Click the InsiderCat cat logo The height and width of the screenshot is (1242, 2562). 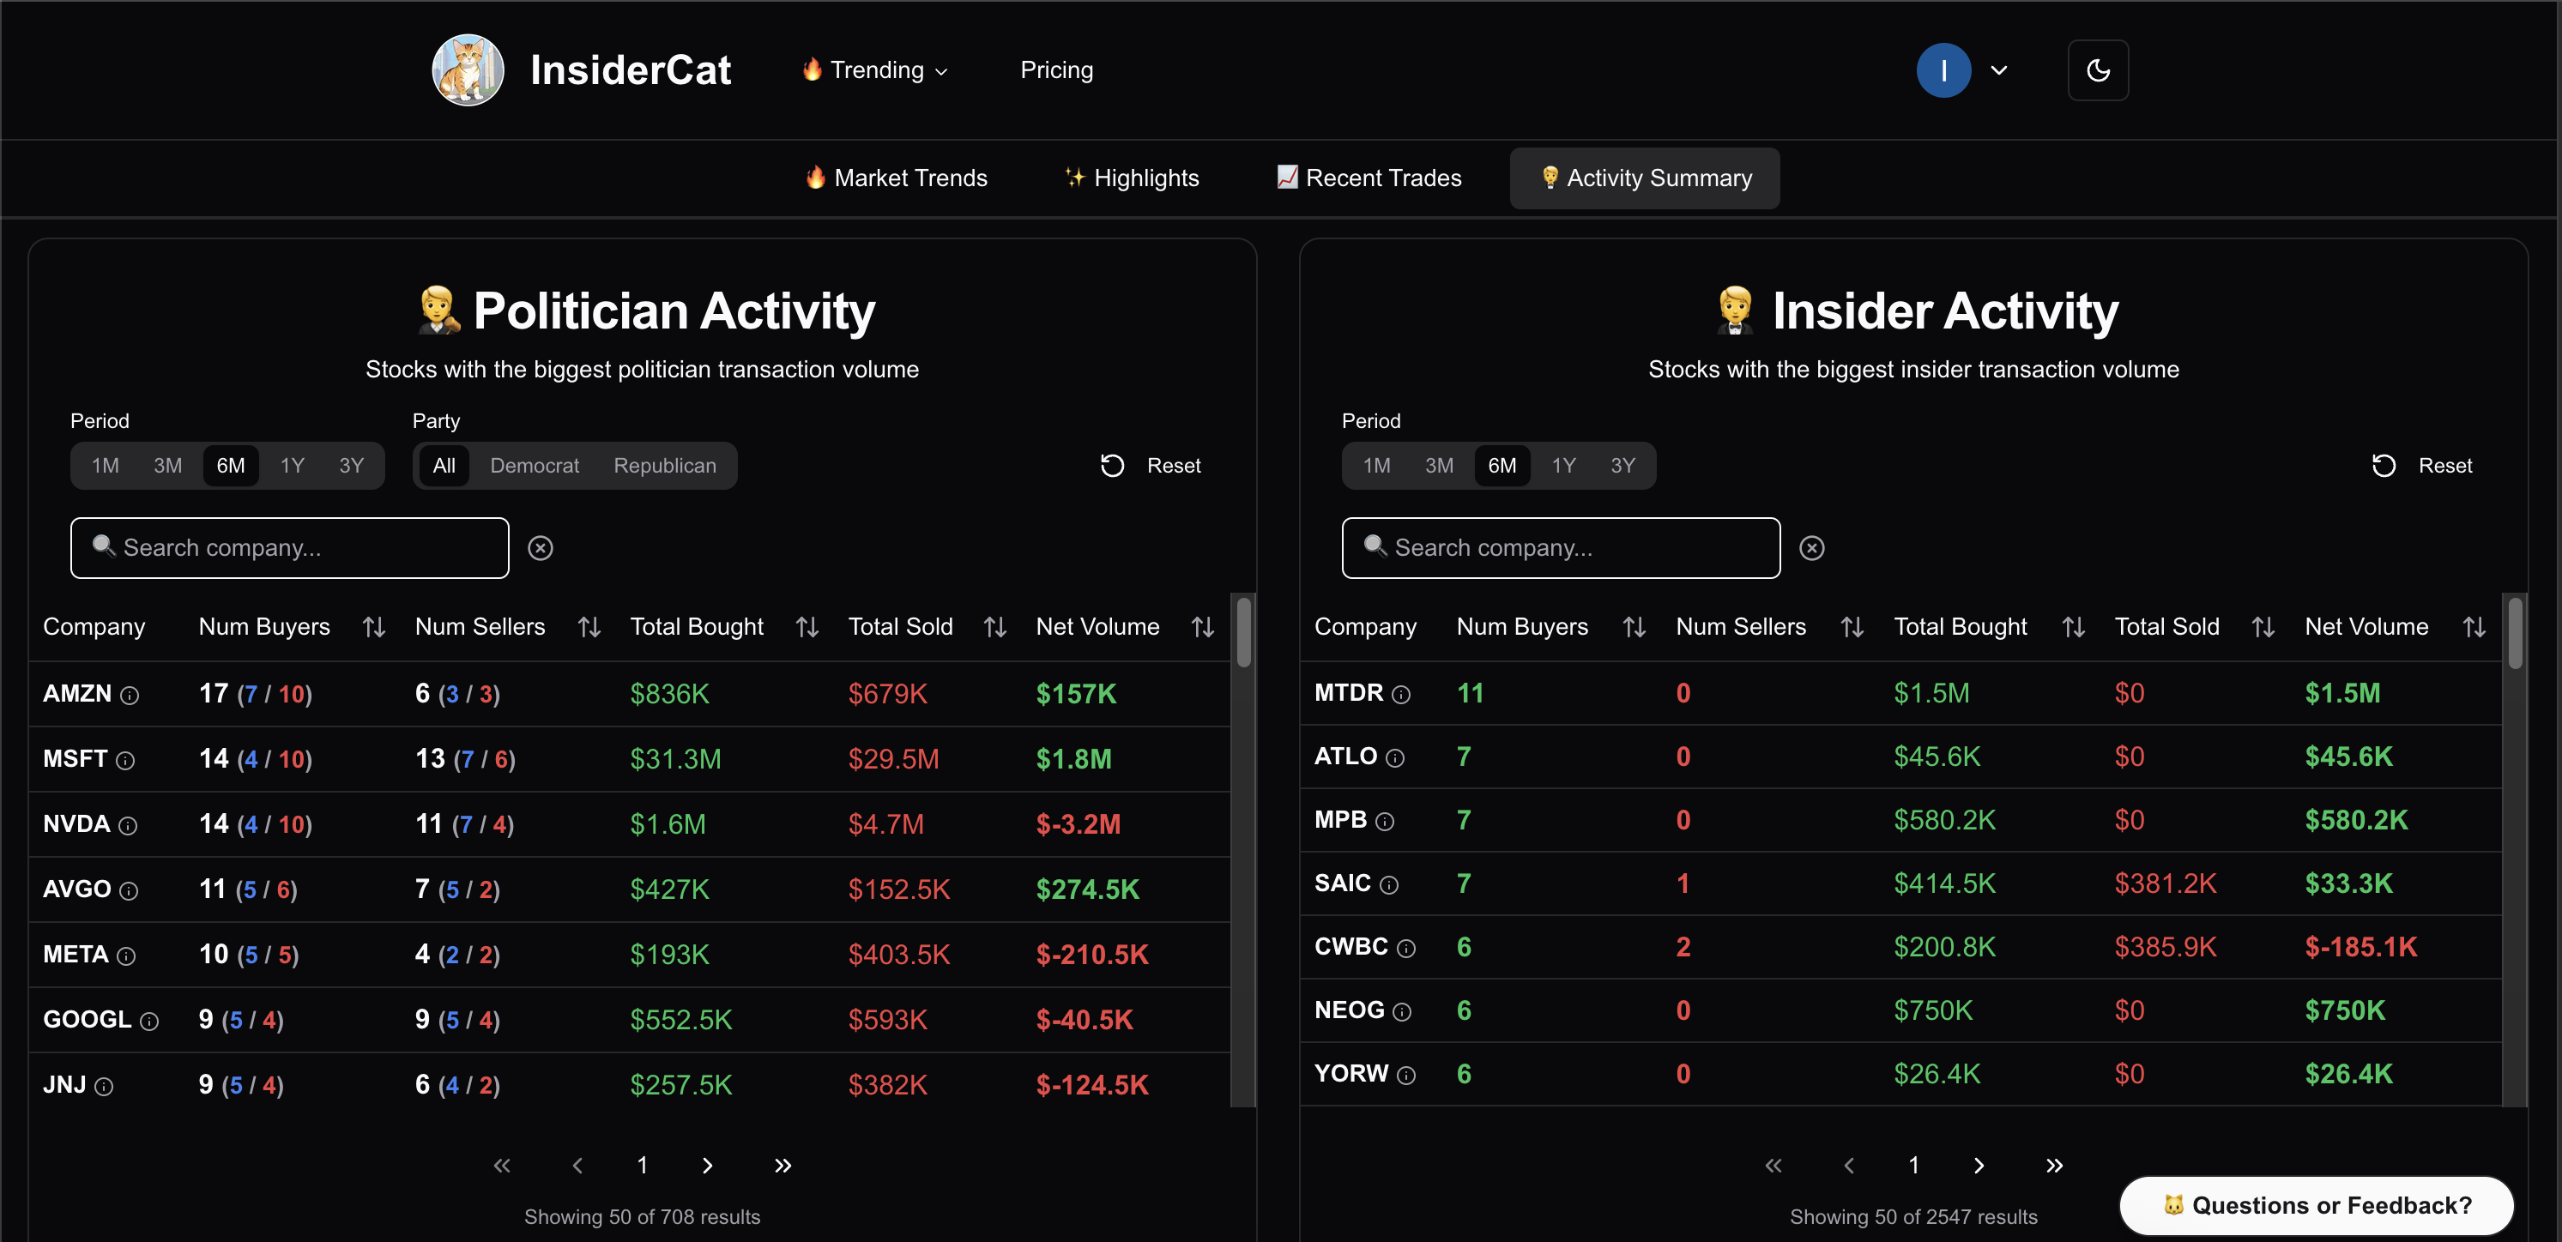click(468, 70)
